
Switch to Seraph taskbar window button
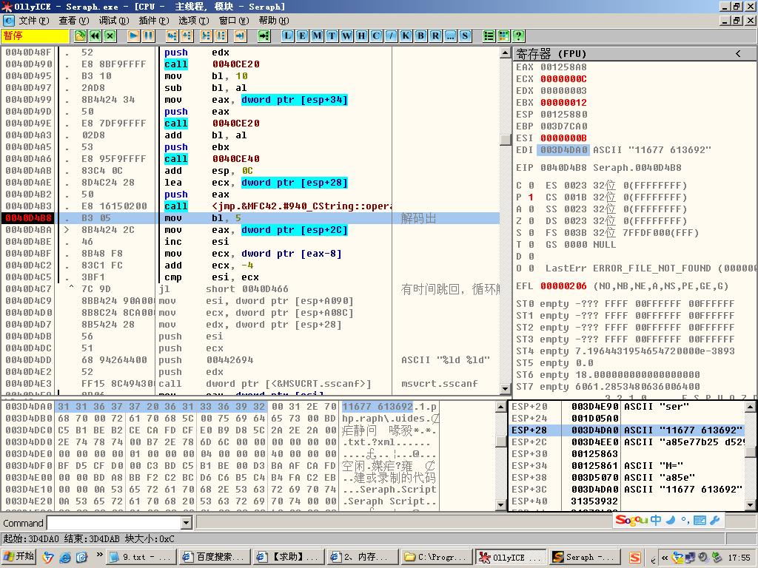pos(583,557)
